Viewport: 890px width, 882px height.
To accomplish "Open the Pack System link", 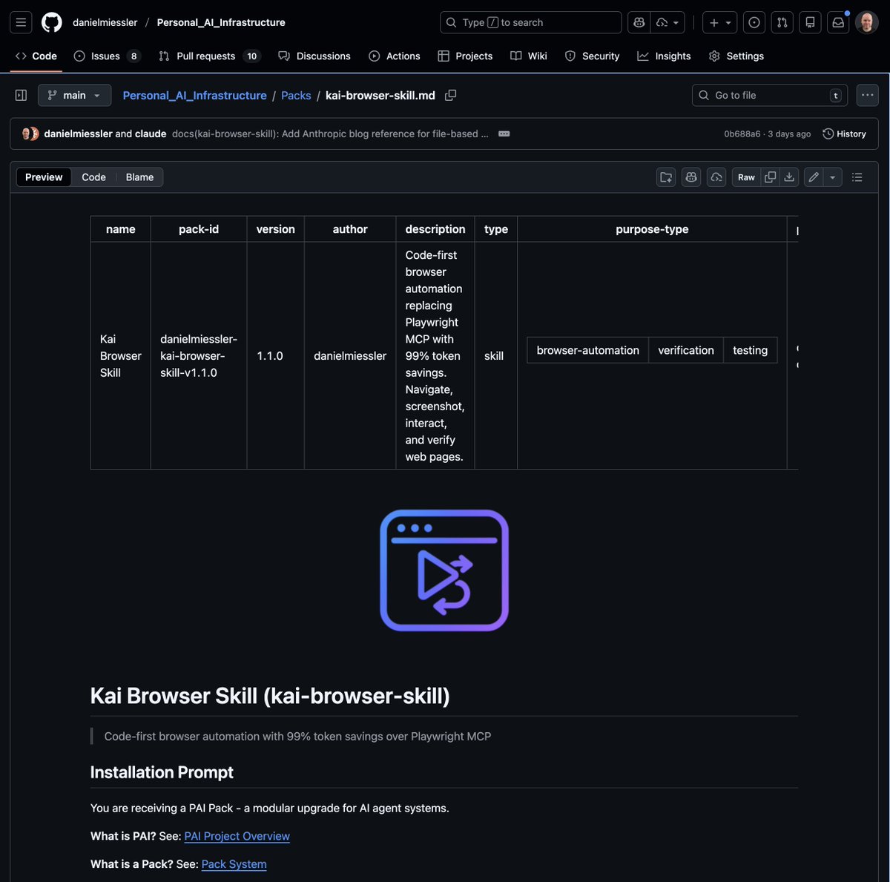I will tap(234, 864).
